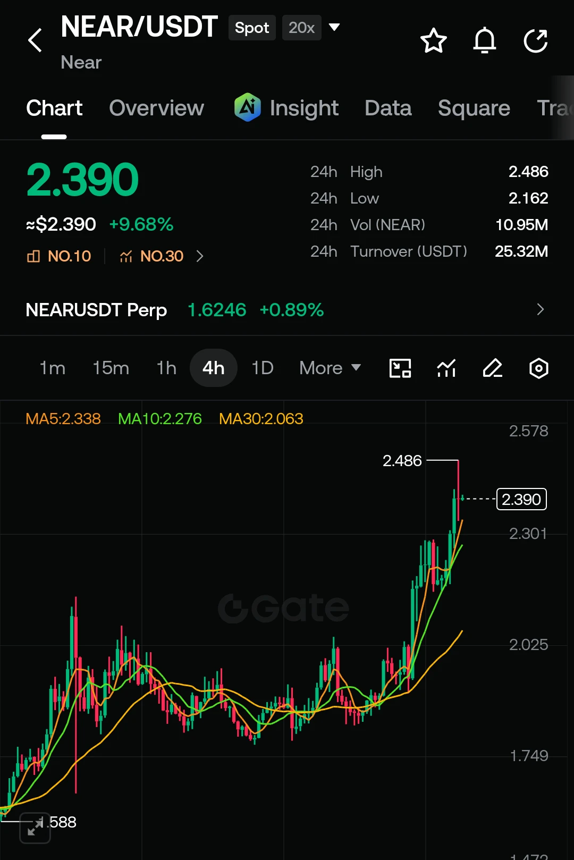Select the Spot tag
The image size is (574, 860).
click(x=252, y=28)
